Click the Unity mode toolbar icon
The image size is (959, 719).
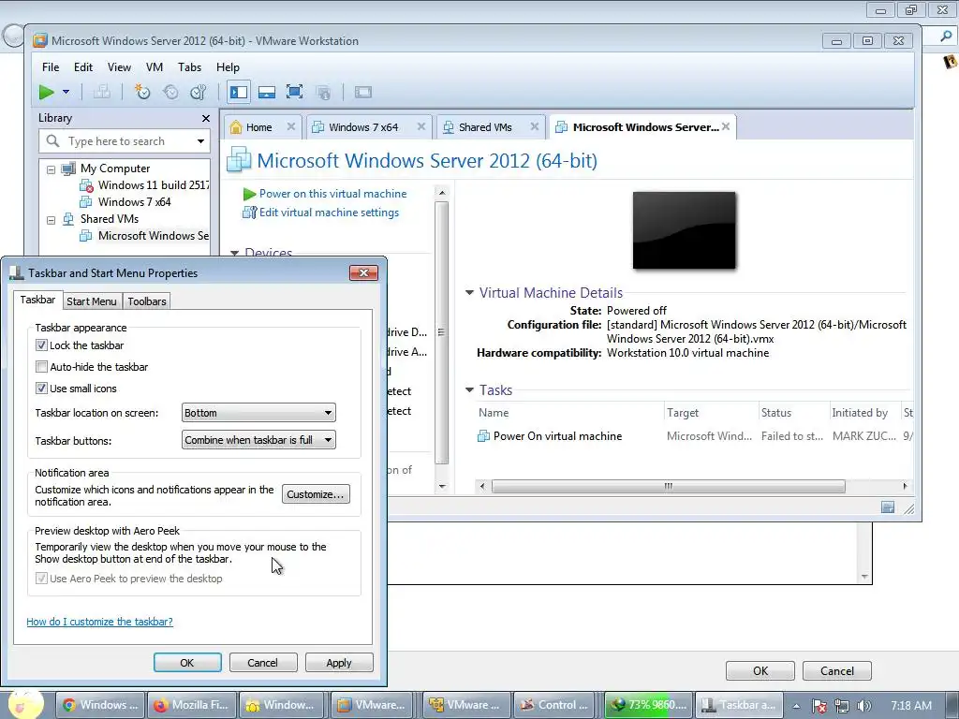[323, 93]
